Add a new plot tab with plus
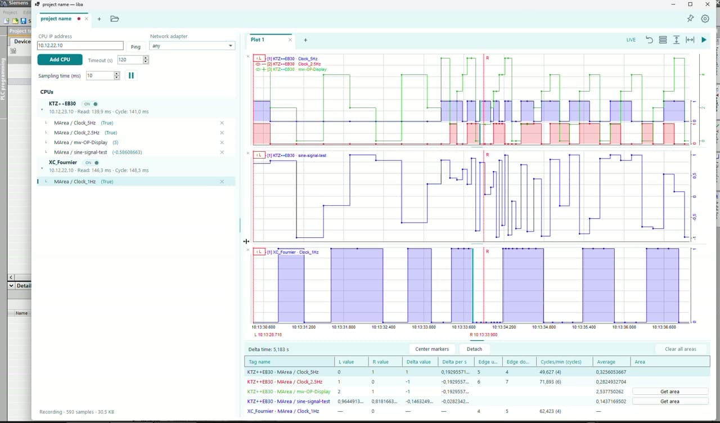Screen dimensions: 720x423 [305, 40]
